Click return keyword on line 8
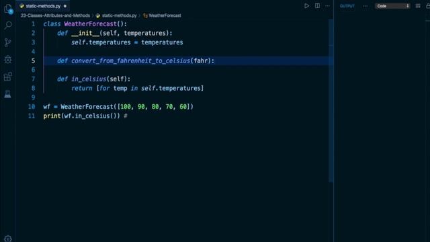The image size is (430, 242). point(82,88)
